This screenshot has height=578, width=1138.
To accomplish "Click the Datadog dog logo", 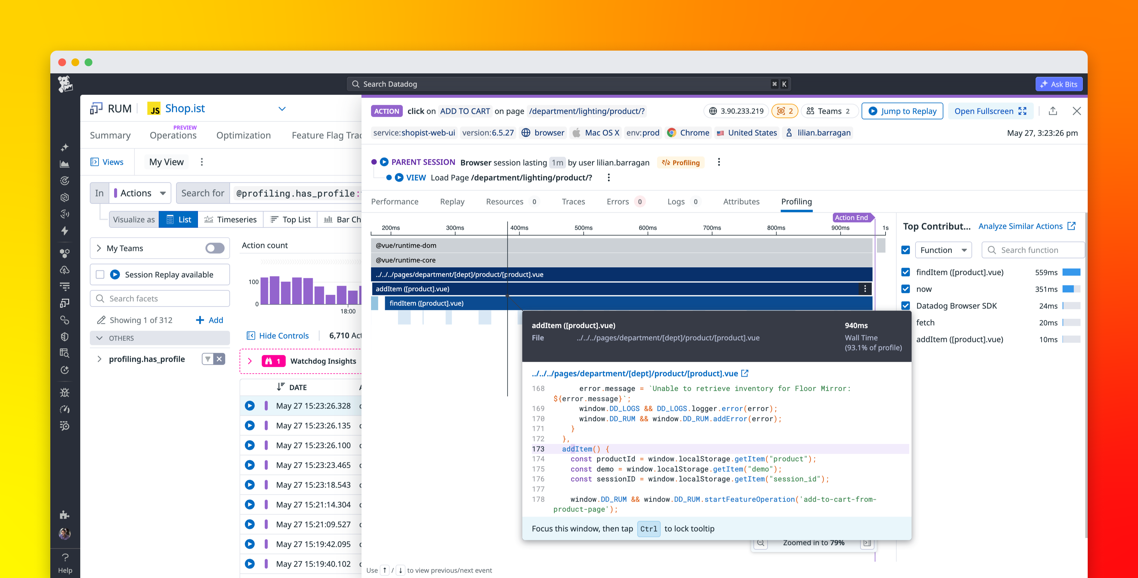I will 65,84.
